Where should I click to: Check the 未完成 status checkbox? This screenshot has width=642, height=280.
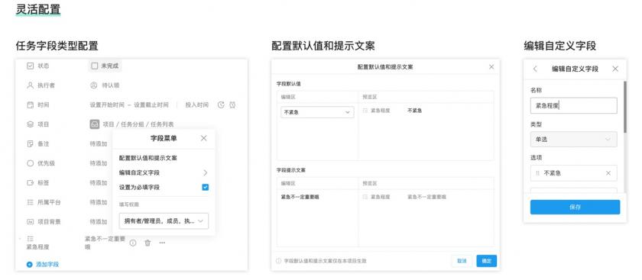click(x=95, y=66)
